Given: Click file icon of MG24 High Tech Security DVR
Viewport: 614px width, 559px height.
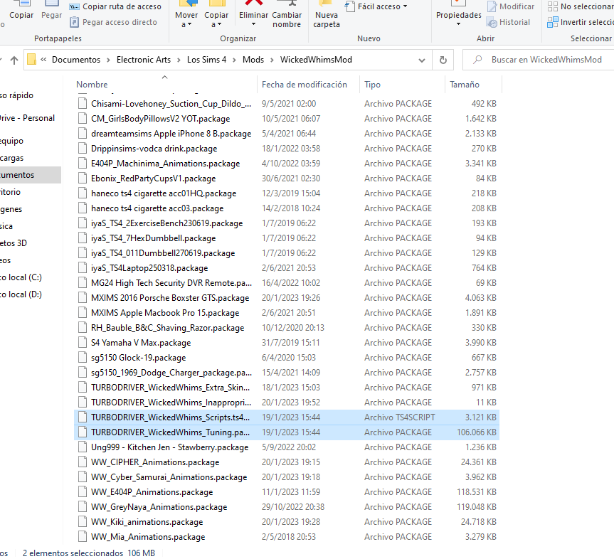Looking at the screenshot, I should coord(83,283).
